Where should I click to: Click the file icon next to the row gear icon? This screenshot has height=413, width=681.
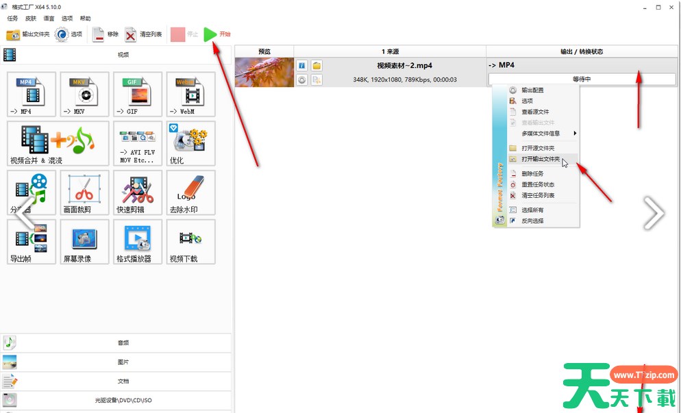click(x=317, y=80)
